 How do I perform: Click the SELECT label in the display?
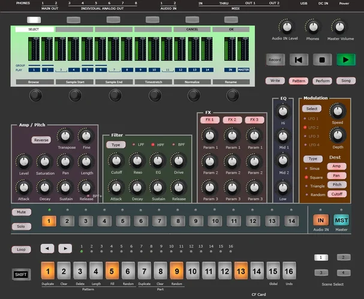click(34, 29)
